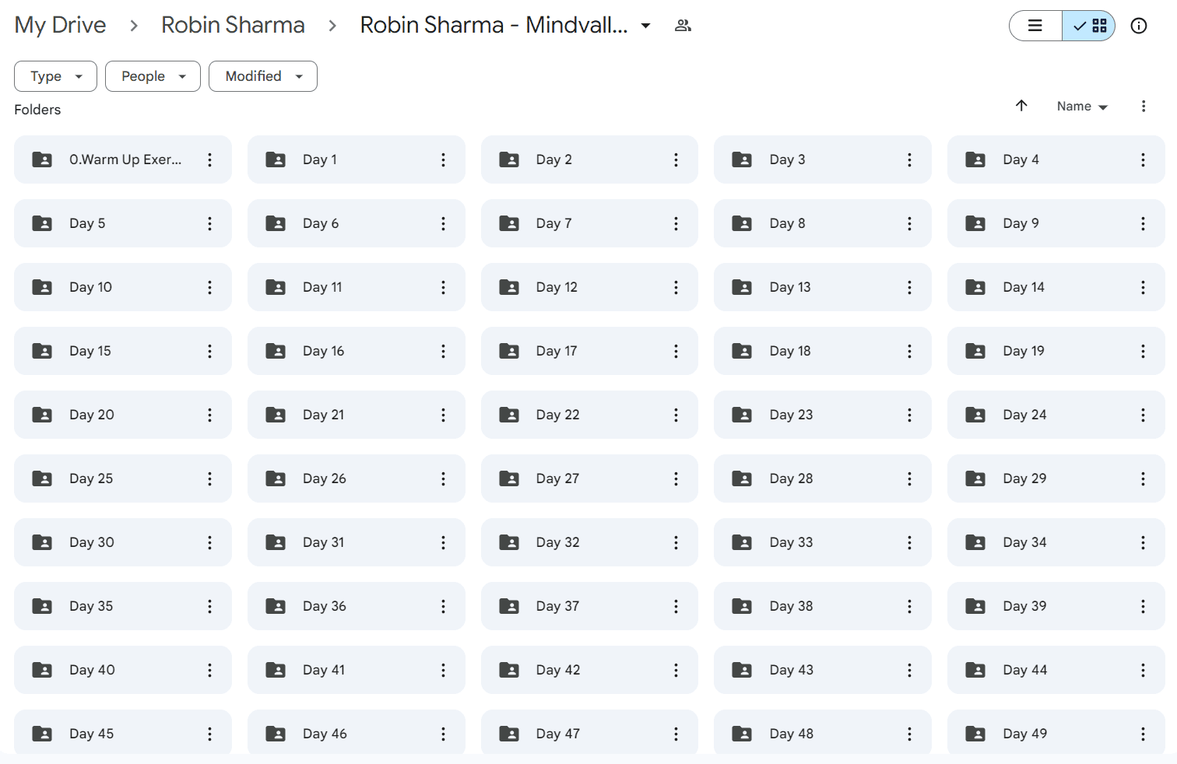This screenshot has height=764, width=1177.
Task: Open more actions for Day 2 folder
Action: [676, 159]
